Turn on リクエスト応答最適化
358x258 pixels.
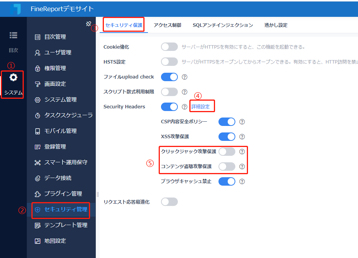pos(169,202)
